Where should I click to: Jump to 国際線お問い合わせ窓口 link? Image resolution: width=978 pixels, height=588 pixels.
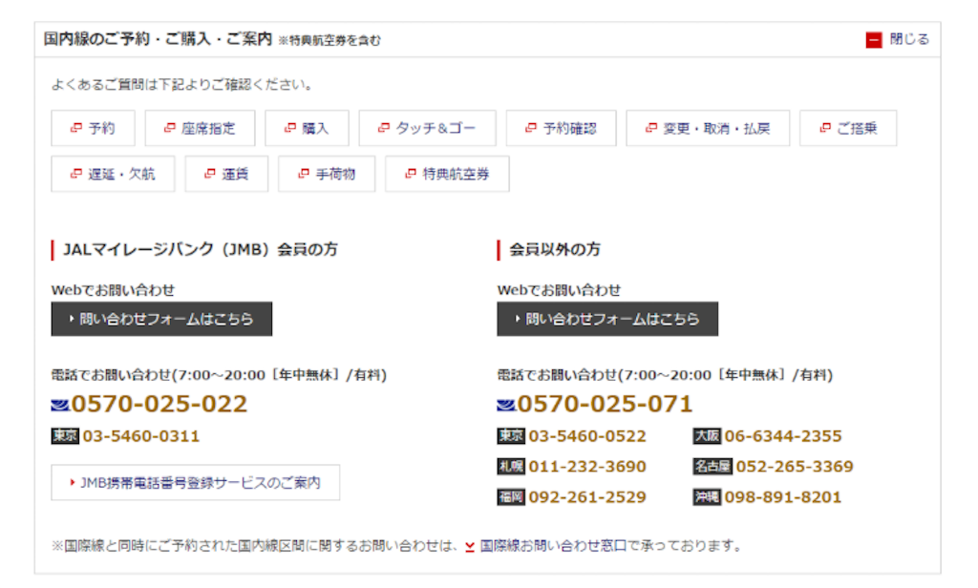point(553,546)
